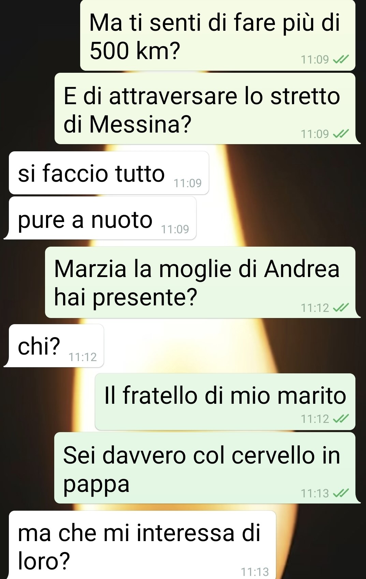
Task: Tap the checkmarks on 'Il fratello di mio marito'
Action: 340,419
